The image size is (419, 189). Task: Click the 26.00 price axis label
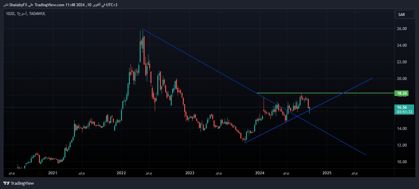point(402,29)
